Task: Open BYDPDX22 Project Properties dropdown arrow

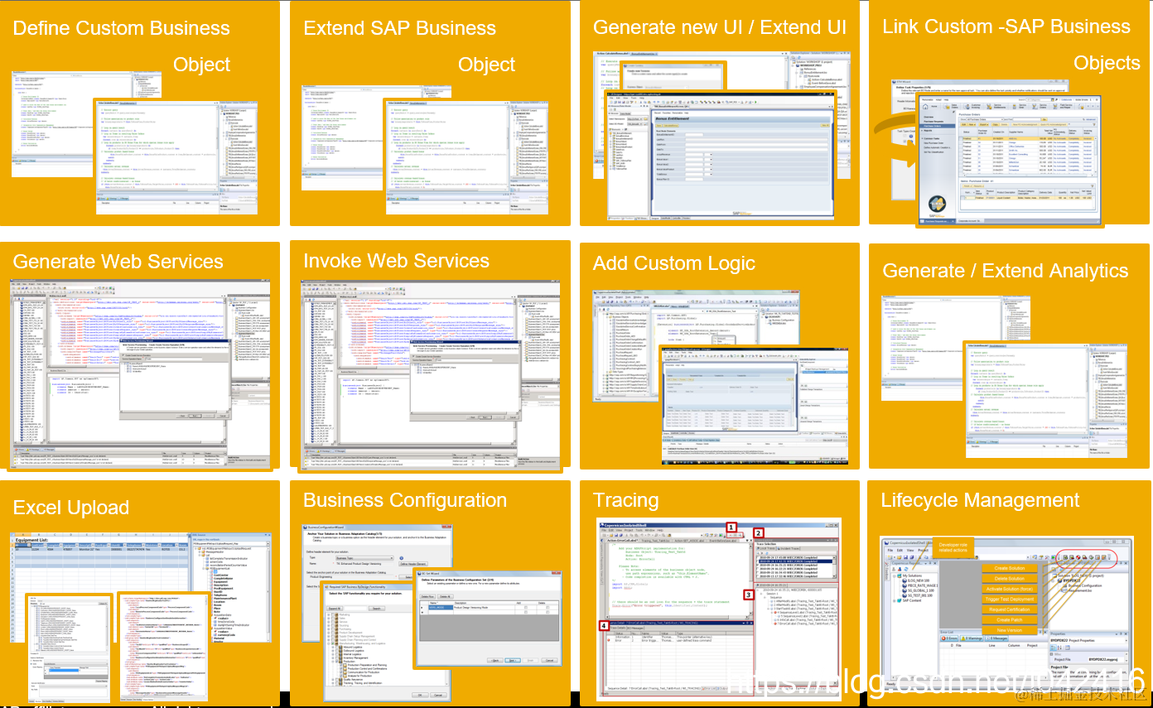Action: pyautogui.click(x=1126, y=641)
